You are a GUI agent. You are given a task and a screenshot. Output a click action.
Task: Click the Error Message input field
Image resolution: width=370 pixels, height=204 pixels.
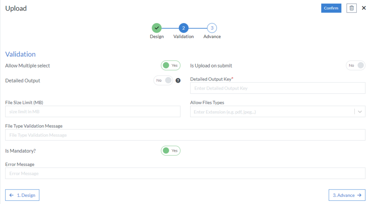[x=185, y=173]
